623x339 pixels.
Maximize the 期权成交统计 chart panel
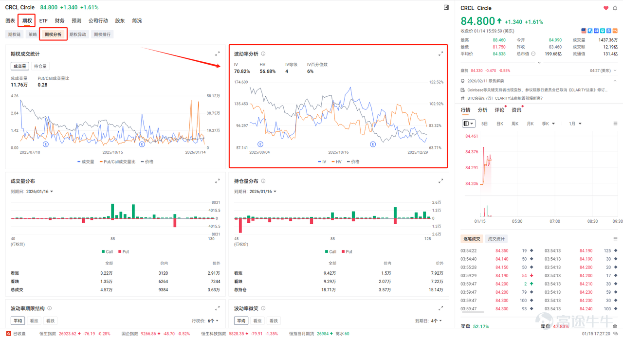(218, 54)
